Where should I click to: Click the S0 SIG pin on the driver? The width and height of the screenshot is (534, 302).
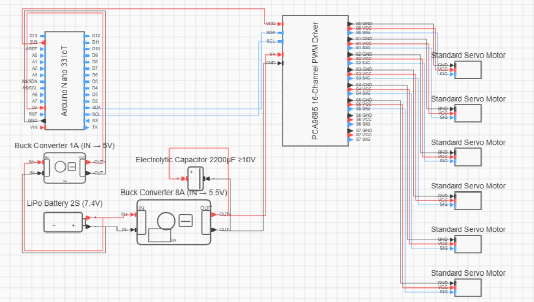[x=349, y=32]
